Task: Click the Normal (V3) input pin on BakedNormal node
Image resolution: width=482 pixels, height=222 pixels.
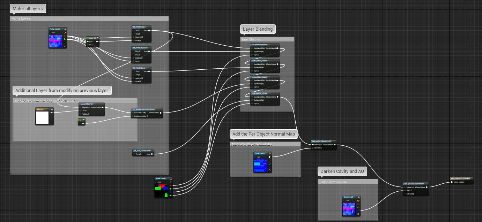Action: pyautogui.click(x=313, y=148)
